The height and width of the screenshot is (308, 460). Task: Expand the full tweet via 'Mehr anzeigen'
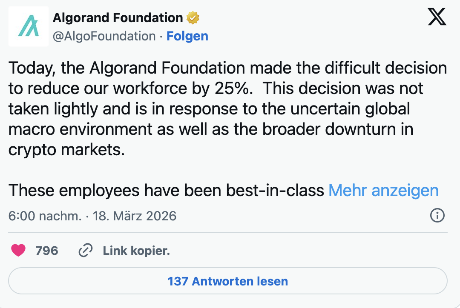click(x=383, y=191)
